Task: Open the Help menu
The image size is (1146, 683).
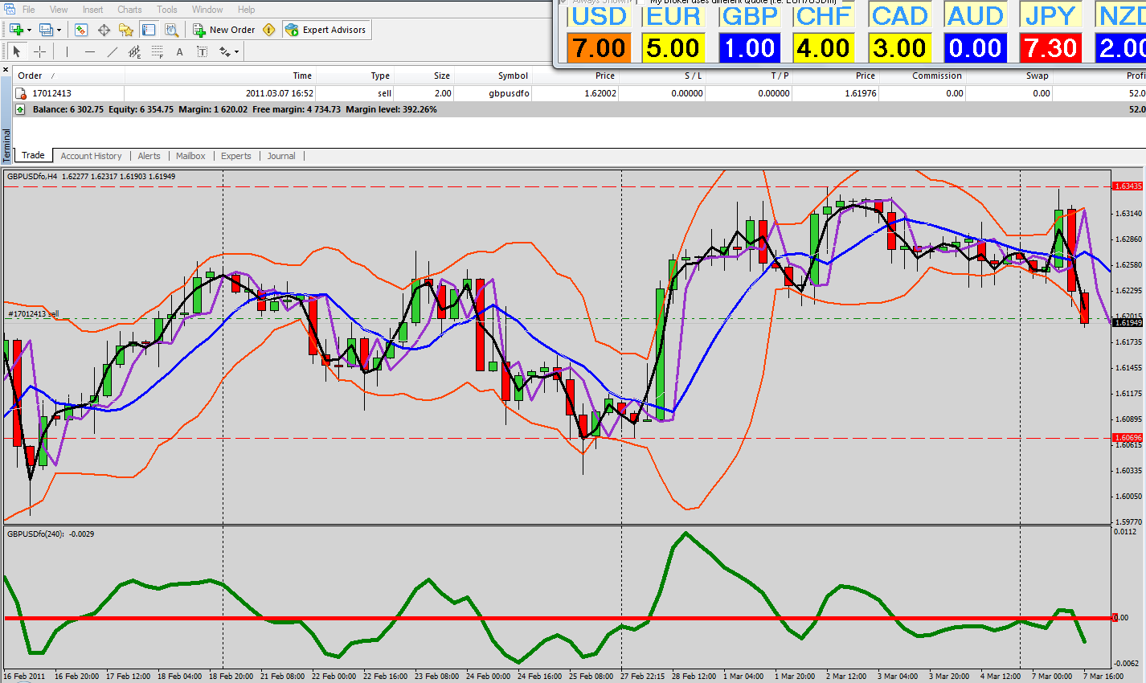Action: 246,10
